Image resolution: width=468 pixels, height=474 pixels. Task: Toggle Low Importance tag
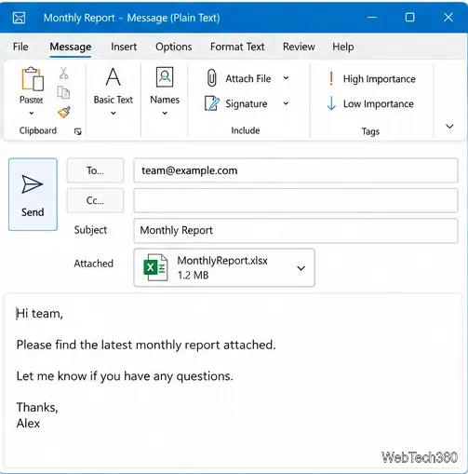(370, 103)
